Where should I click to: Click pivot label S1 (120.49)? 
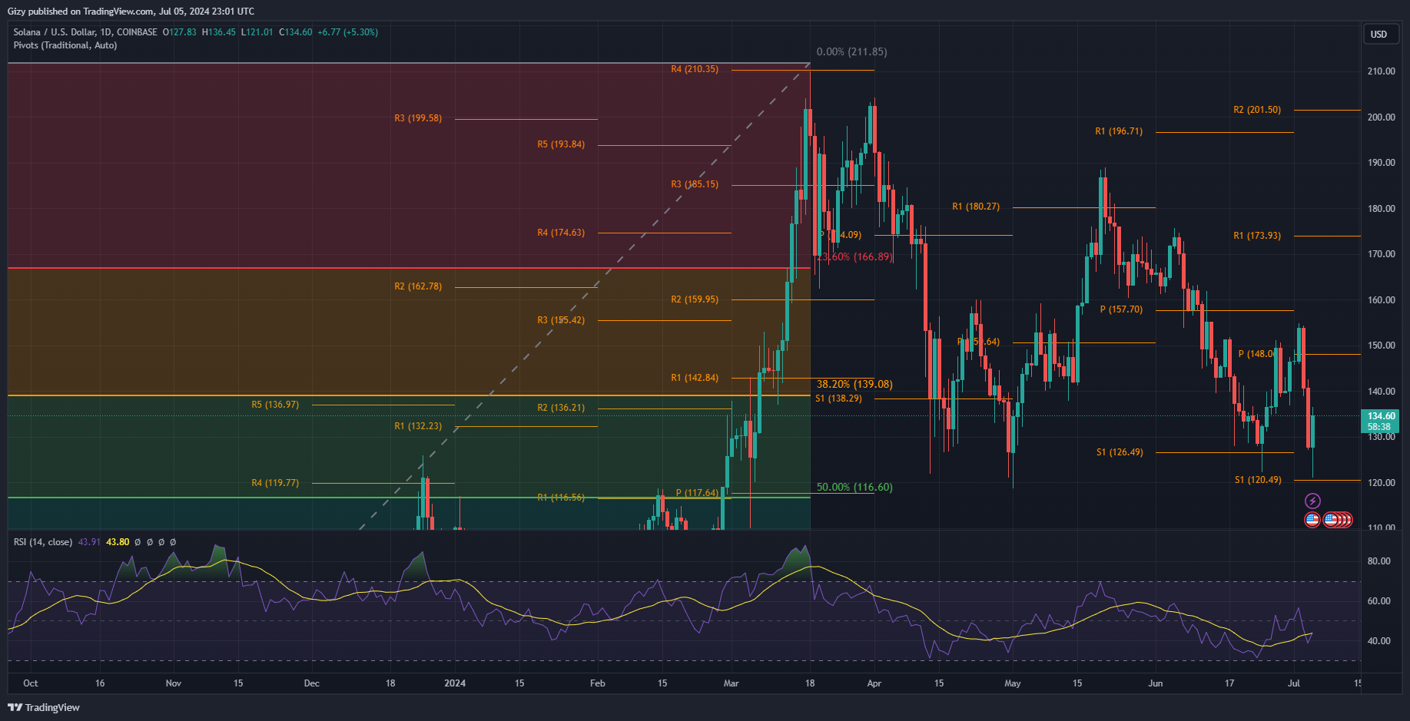(1258, 480)
